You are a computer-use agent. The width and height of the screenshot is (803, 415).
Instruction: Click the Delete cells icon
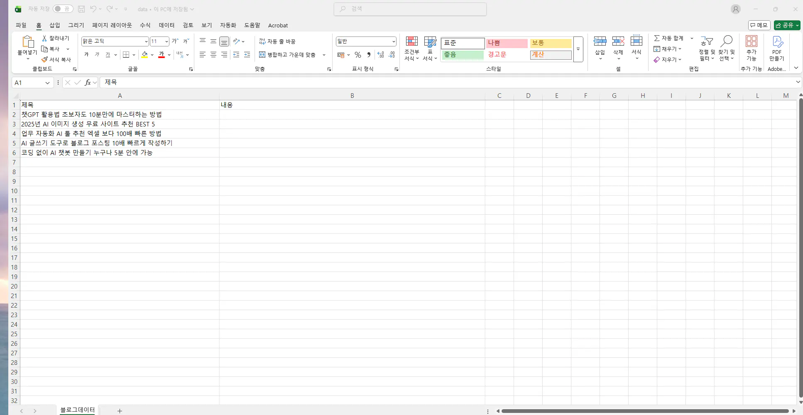[x=618, y=41]
